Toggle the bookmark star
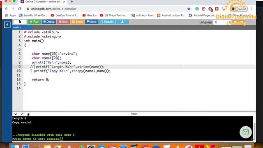 [x=189, y=9]
